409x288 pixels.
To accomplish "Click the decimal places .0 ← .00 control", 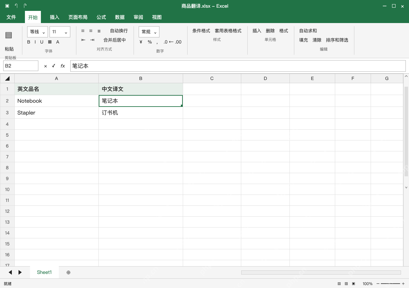I will coord(173,42).
